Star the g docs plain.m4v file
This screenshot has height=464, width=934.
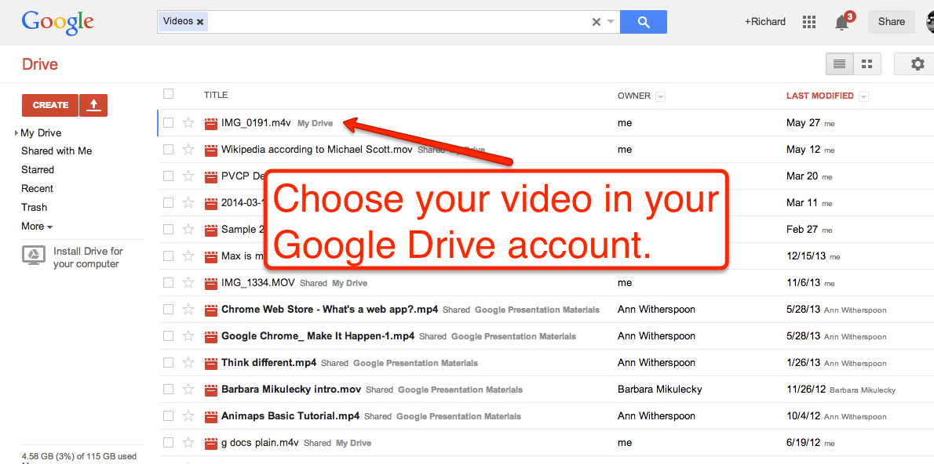[x=188, y=443]
